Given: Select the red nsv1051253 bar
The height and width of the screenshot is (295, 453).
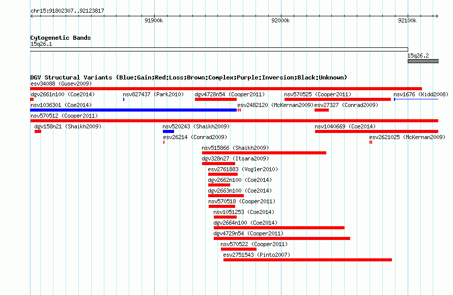Looking at the screenshot, I should [225, 217].
